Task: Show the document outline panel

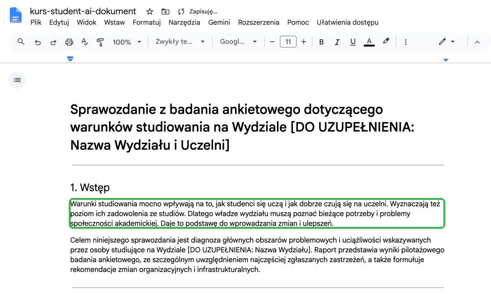Action: [x=17, y=80]
